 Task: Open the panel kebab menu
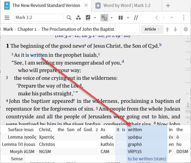[184, 18]
